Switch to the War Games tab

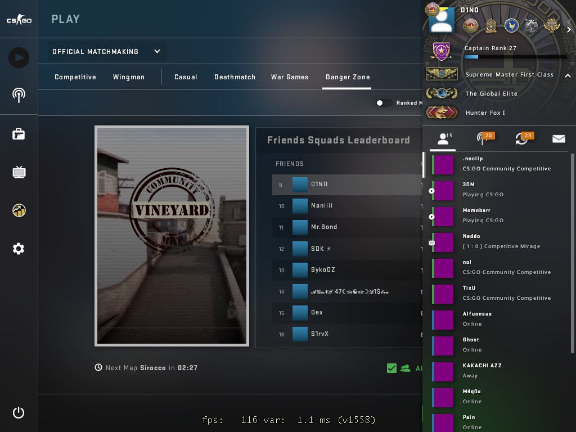[290, 76]
